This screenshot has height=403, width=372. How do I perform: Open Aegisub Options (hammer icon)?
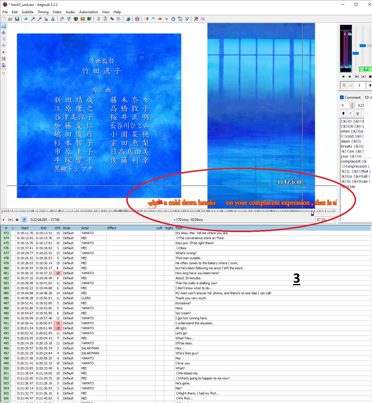pyautogui.click(x=196, y=19)
